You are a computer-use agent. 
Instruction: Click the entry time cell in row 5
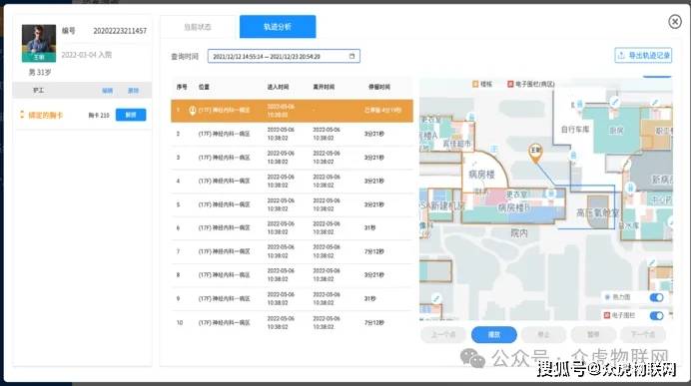(281, 204)
